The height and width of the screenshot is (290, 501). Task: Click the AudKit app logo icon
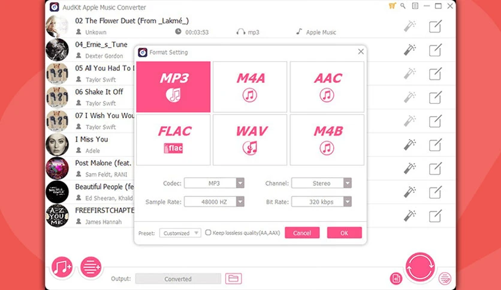[x=55, y=7]
